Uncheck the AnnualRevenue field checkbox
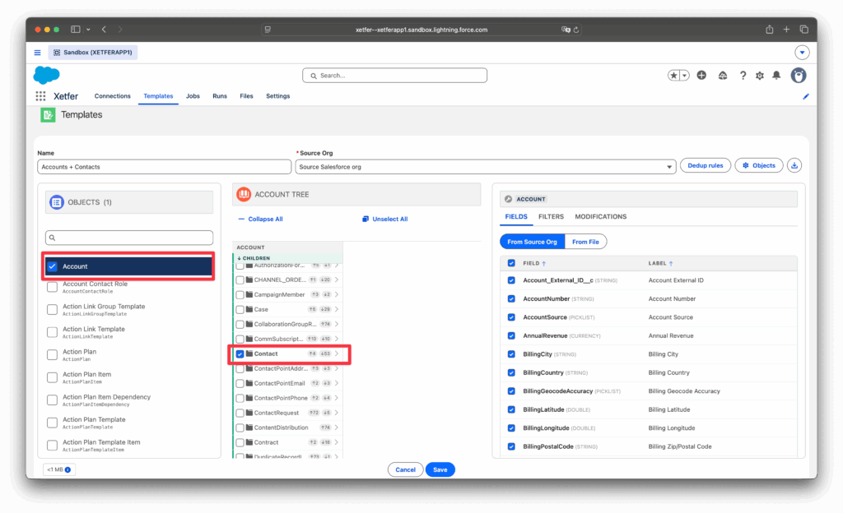The width and height of the screenshot is (843, 513). coord(511,336)
